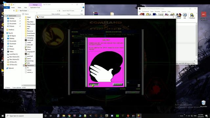Switch to Home ribbon tab in Explorer
This screenshot has height=118, width=210.
[13, 8]
